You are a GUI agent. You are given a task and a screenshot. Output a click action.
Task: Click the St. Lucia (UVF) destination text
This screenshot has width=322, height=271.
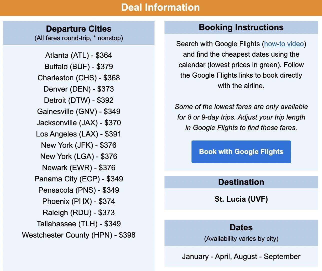[241, 199]
